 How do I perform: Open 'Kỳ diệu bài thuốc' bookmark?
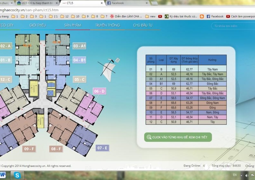[x=181, y=16]
